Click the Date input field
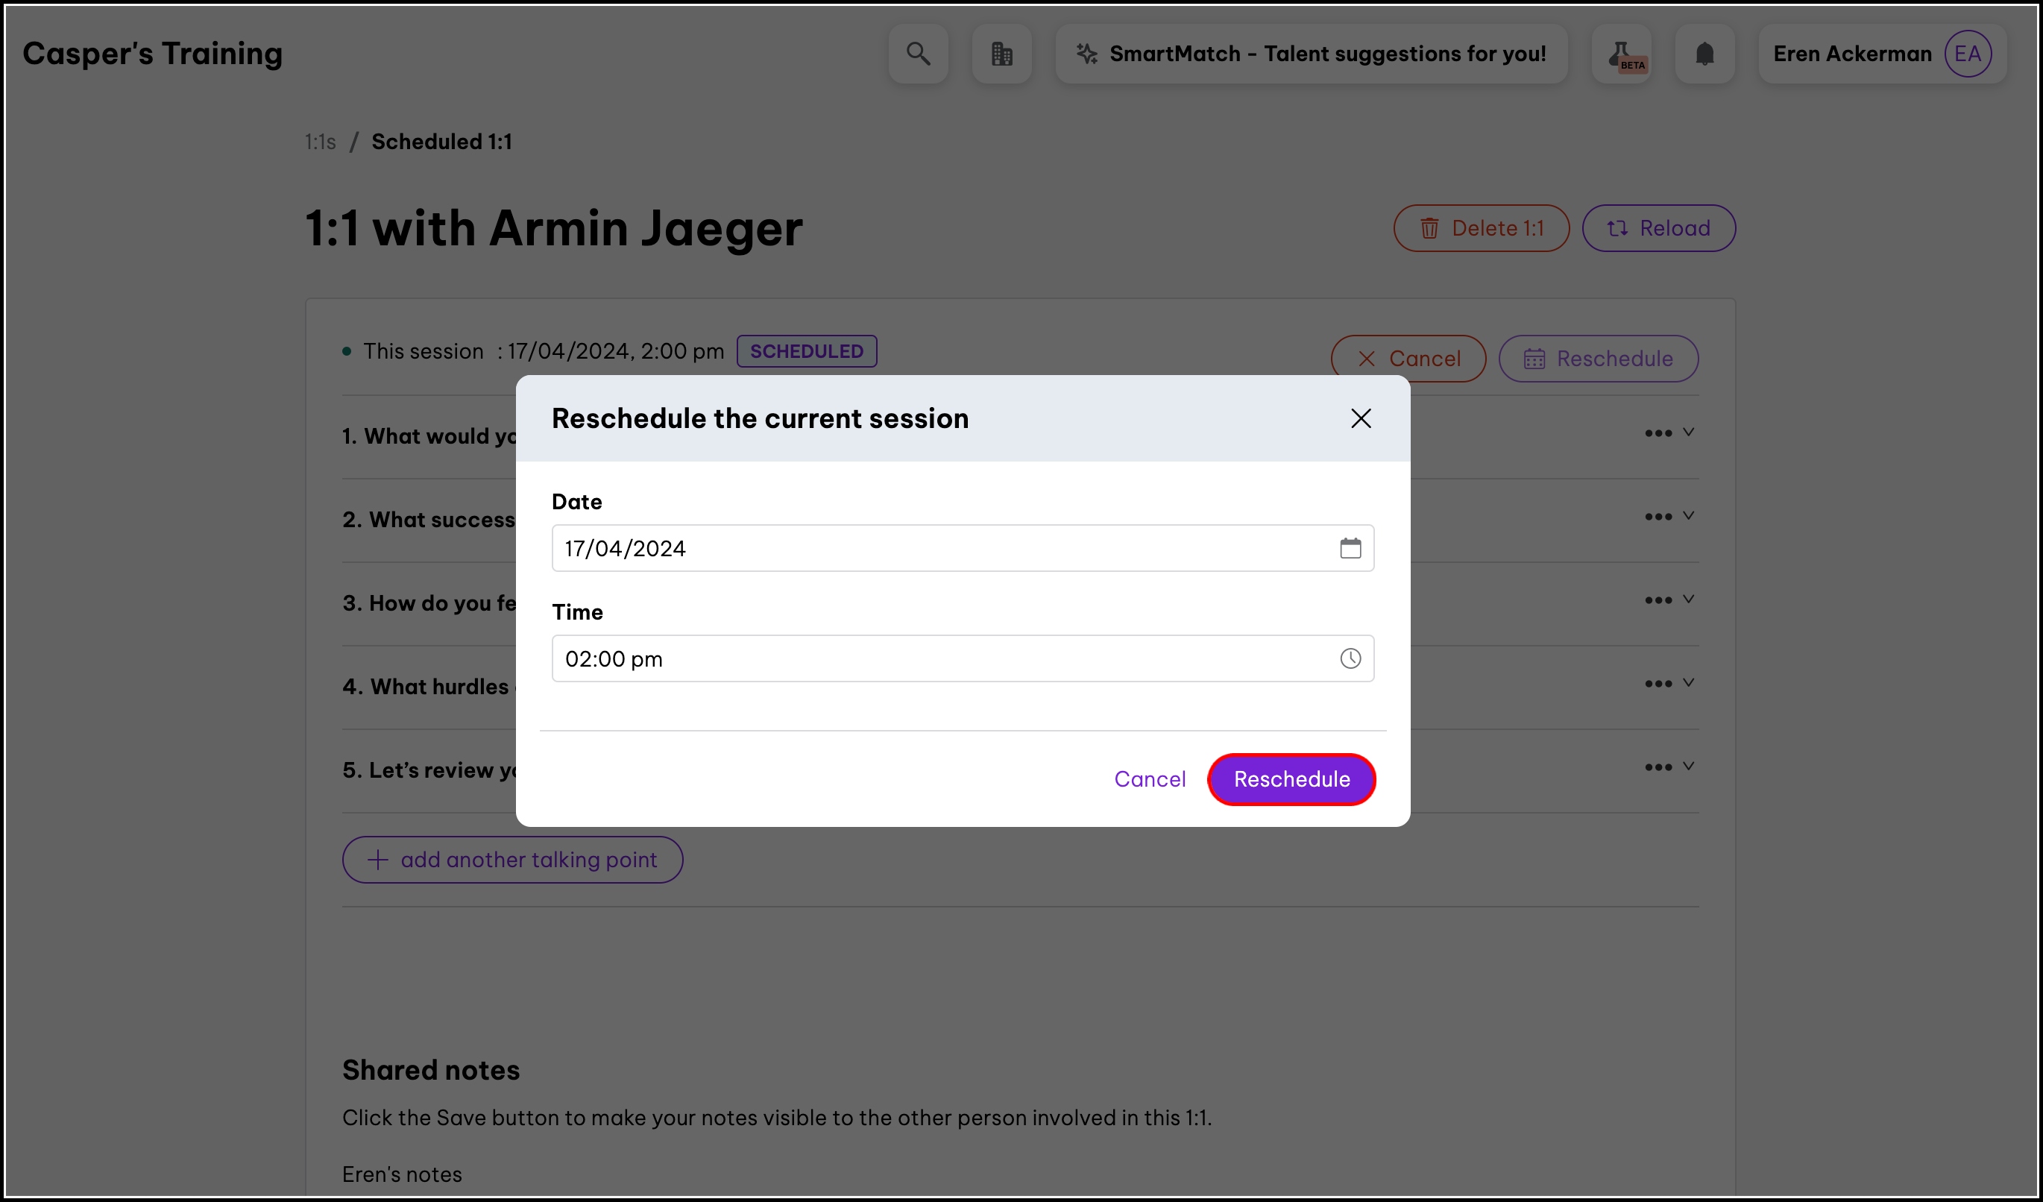 tap(932, 548)
